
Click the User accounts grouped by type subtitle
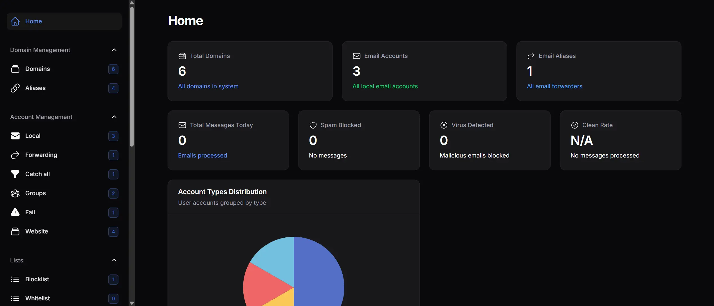(x=222, y=203)
